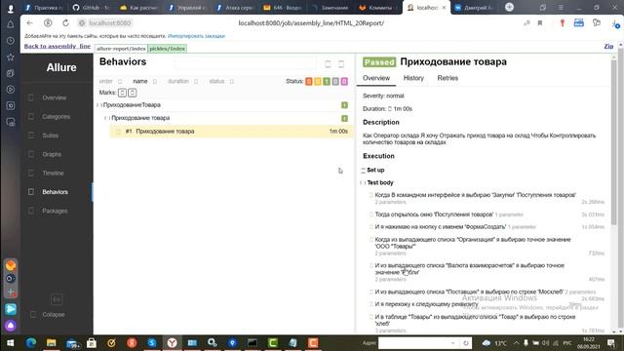This screenshot has width=624, height=351.
Task: Toggle the second Marks filter button
Action: point(133,93)
